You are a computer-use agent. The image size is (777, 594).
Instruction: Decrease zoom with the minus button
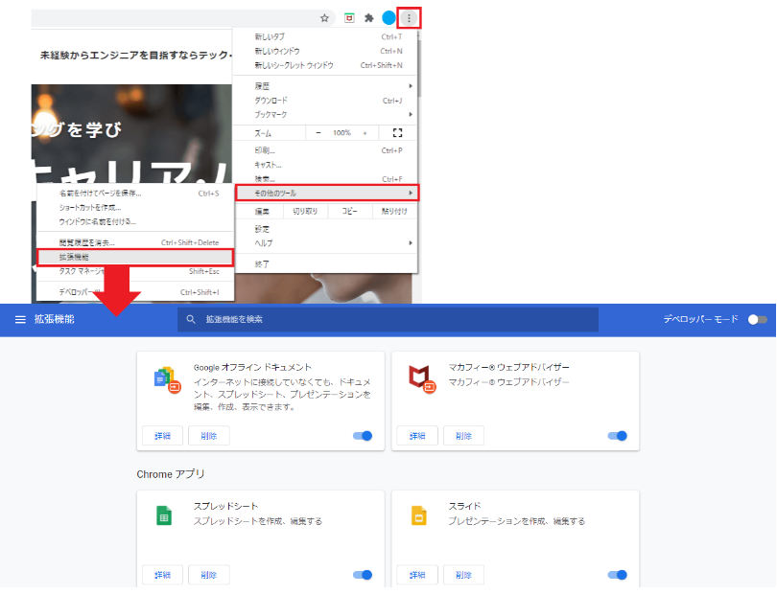coord(318,132)
